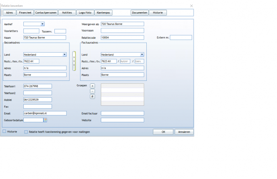Cancel with the Annuleren button

(184, 132)
